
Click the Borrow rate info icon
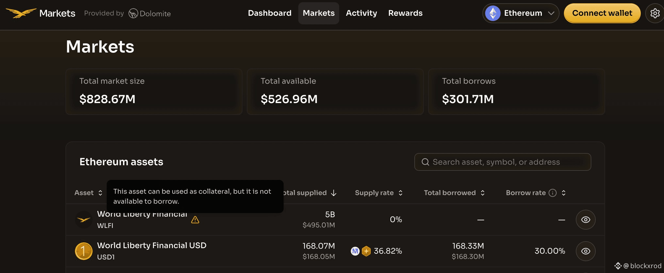click(x=553, y=193)
